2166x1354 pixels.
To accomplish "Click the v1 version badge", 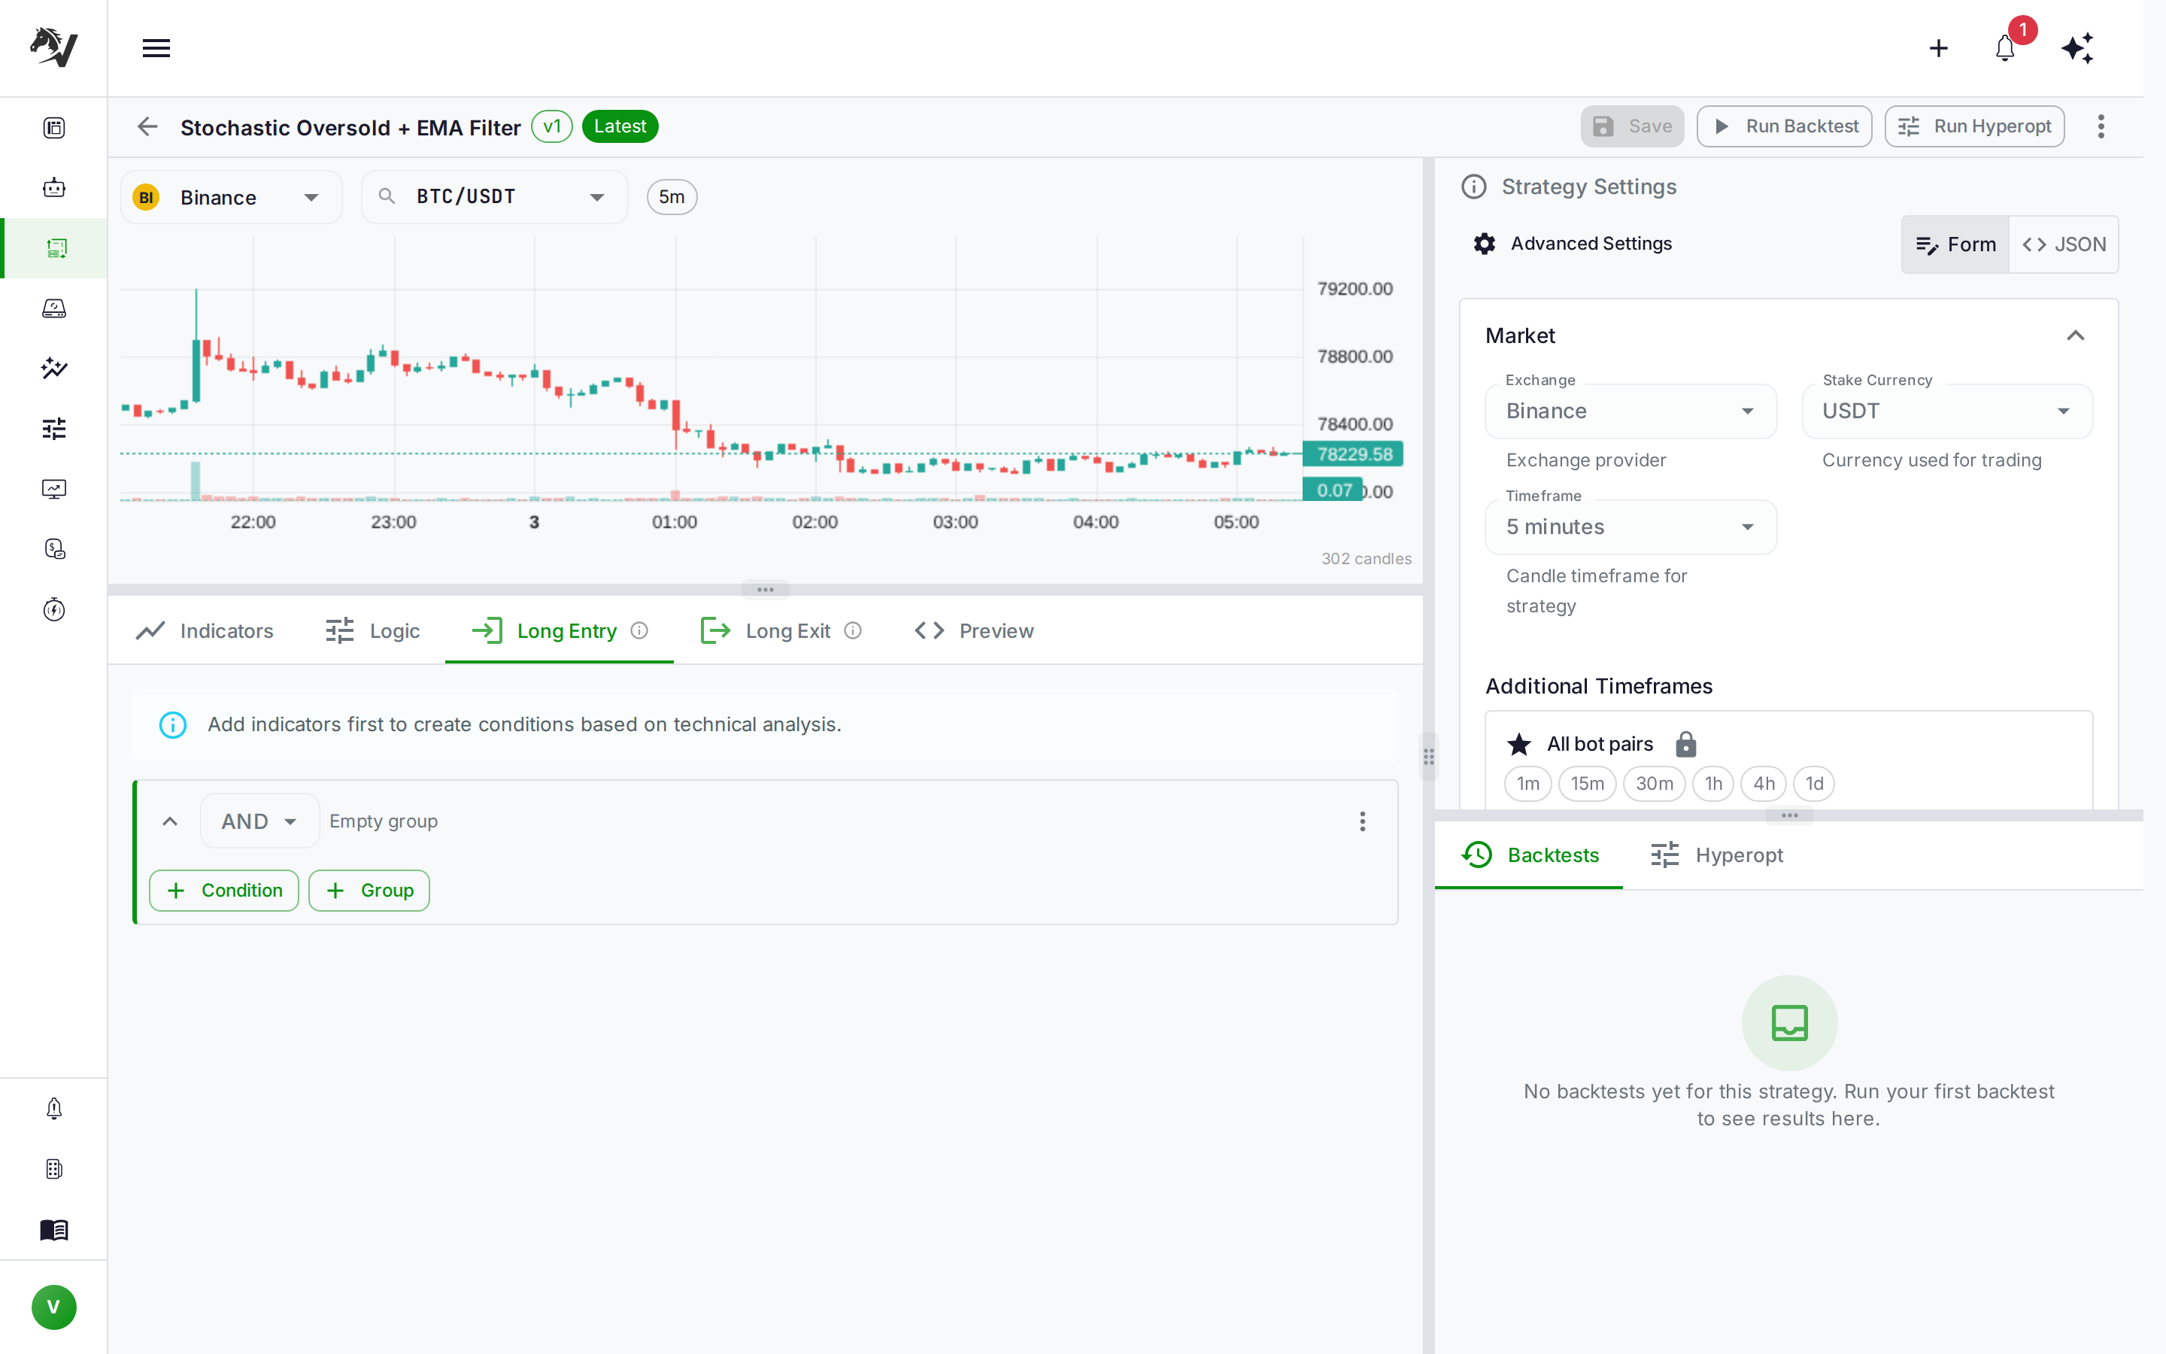I will tap(551, 126).
